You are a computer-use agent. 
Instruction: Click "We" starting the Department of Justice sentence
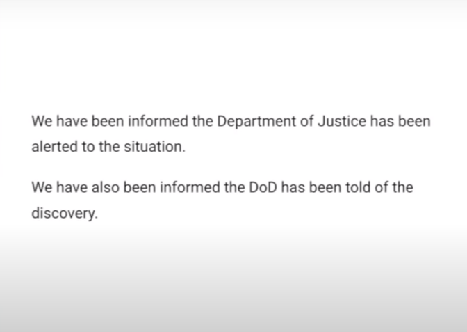click(x=42, y=121)
